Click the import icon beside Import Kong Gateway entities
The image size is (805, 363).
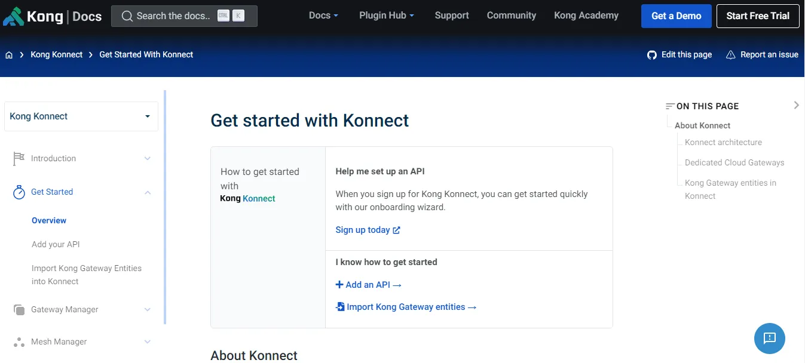pyautogui.click(x=340, y=307)
